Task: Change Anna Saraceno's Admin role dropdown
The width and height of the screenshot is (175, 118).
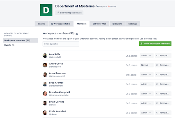Action: (x=146, y=75)
